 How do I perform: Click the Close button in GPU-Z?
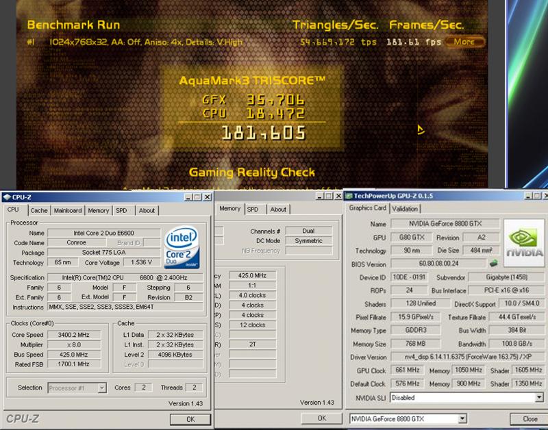pos(530,418)
